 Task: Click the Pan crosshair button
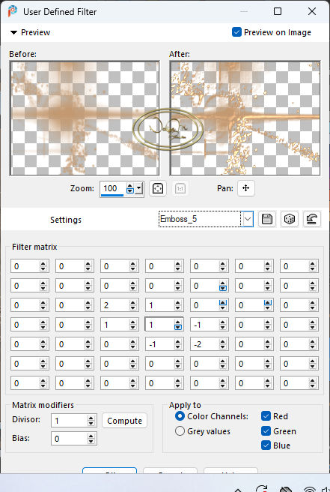(x=245, y=188)
